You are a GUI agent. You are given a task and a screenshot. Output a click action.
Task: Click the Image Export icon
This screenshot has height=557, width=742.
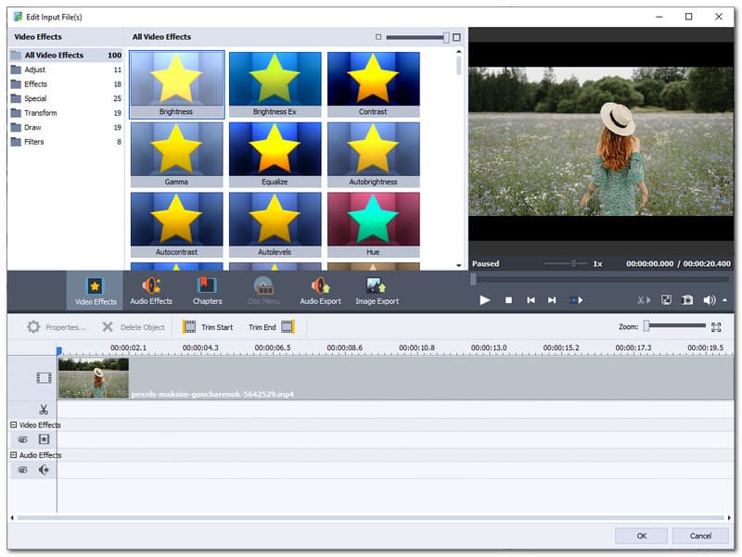[377, 291]
